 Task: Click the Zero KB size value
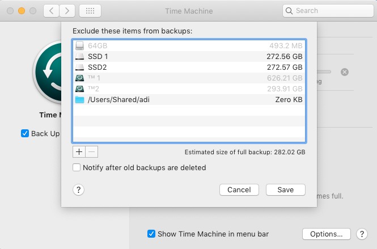coord(289,100)
